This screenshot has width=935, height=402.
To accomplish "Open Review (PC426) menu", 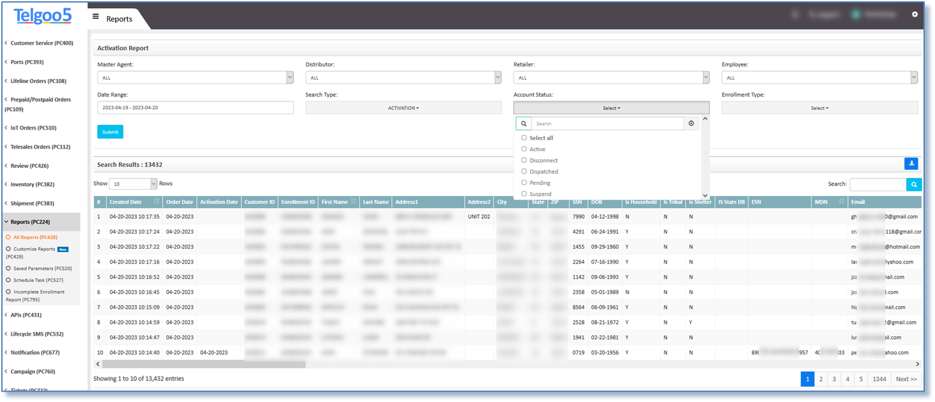I will [28, 166].
